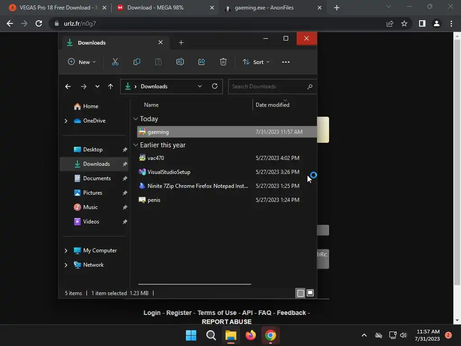Add a new File Explorer tab
This screenshot has width=461, height=346.
tap(181, 43)
